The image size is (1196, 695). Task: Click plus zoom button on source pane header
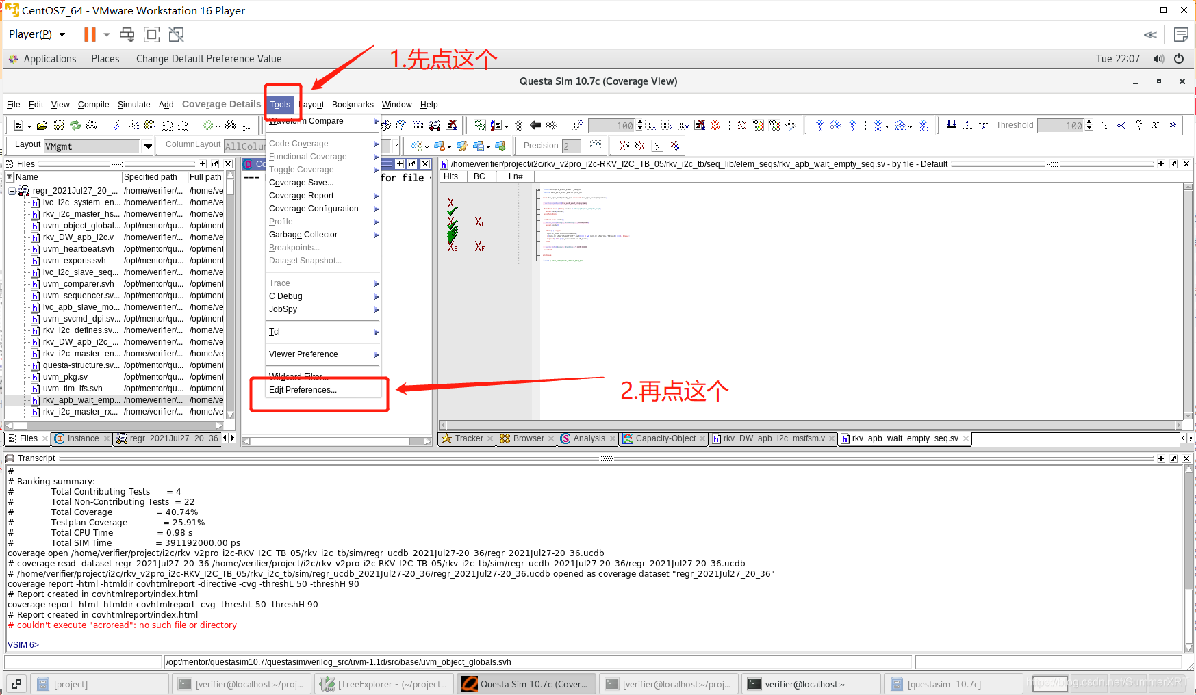pos(1161,164)
